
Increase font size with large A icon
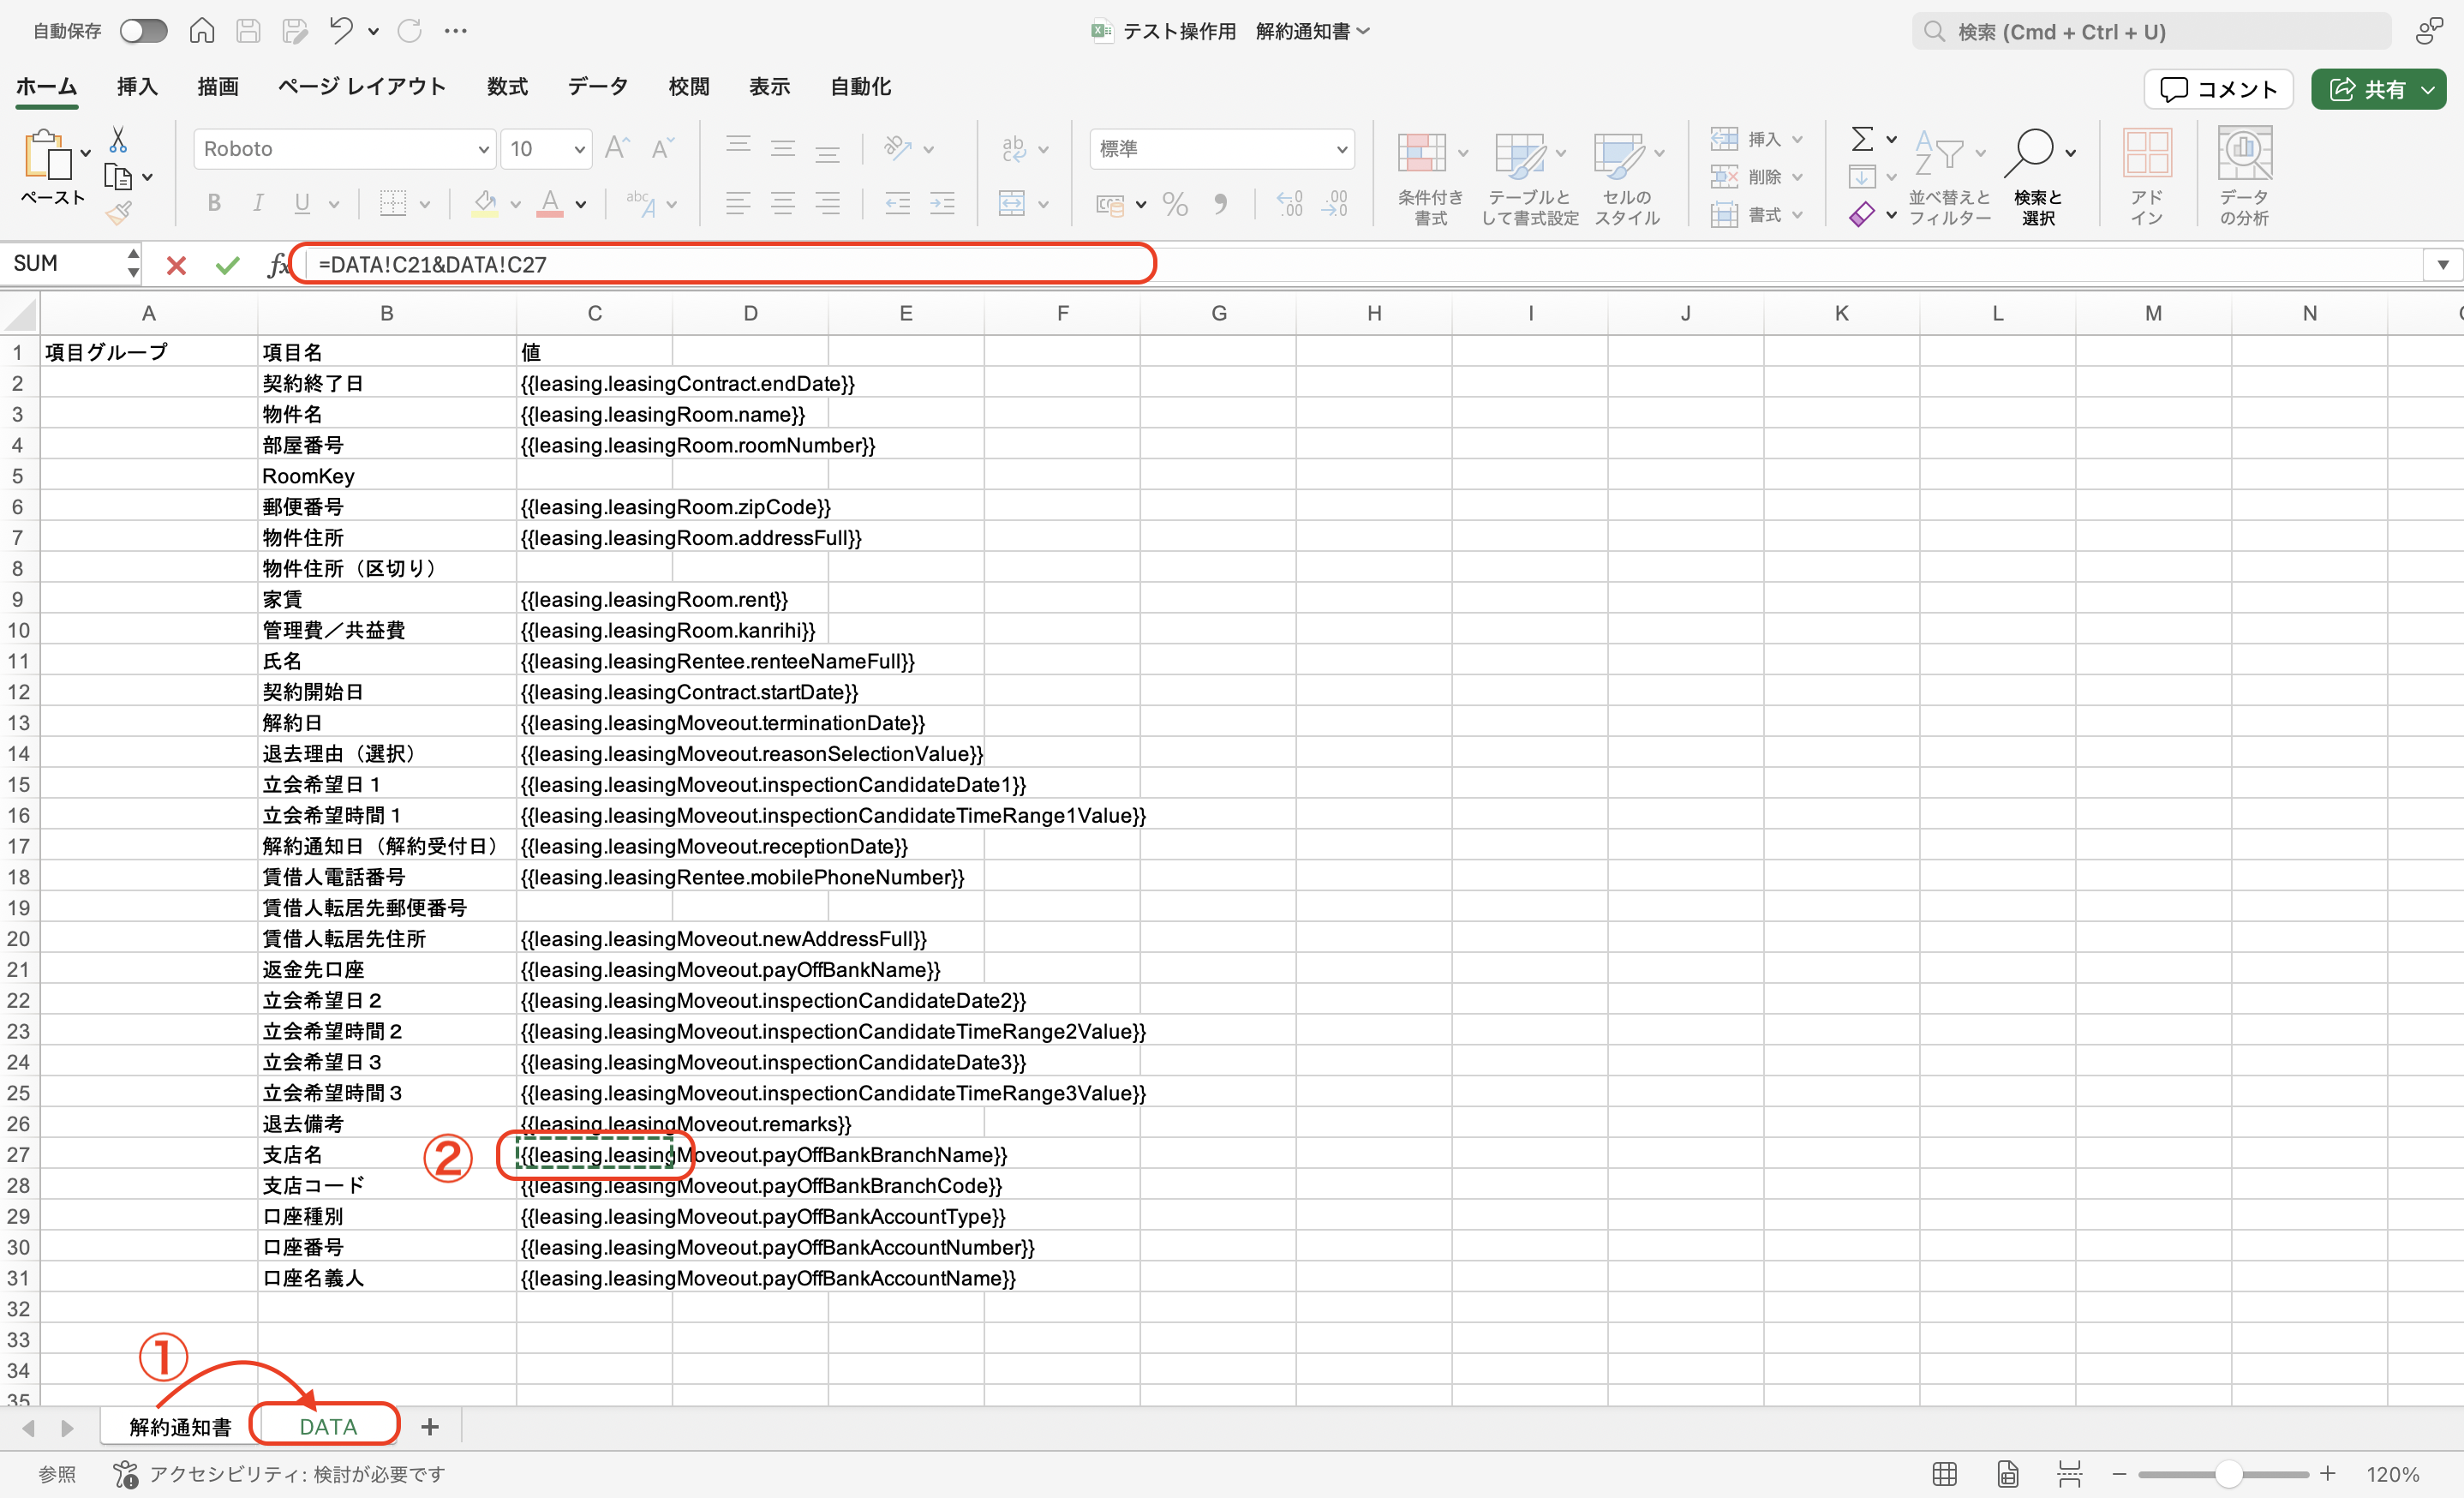point(617,148)
